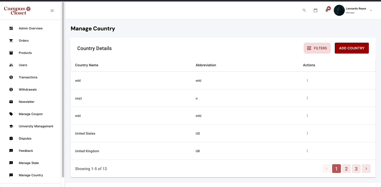Open actions menu for United States row

[307, 133]
